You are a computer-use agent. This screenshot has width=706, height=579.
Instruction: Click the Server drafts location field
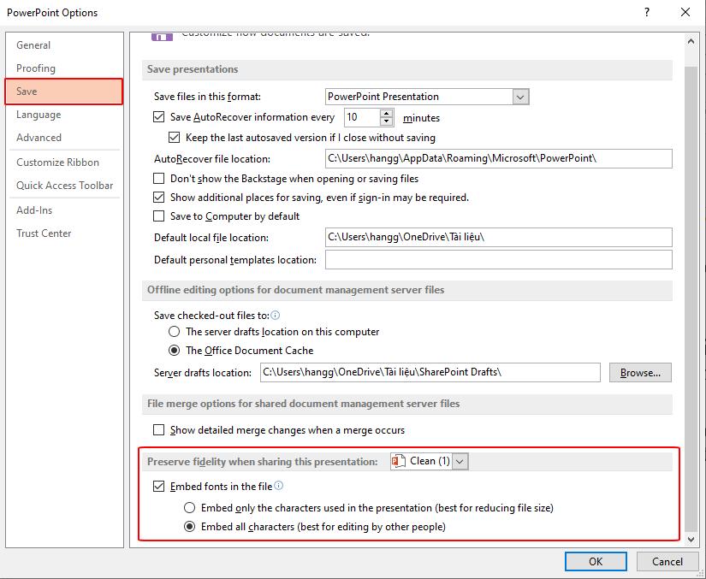click(x=430, y=373)
